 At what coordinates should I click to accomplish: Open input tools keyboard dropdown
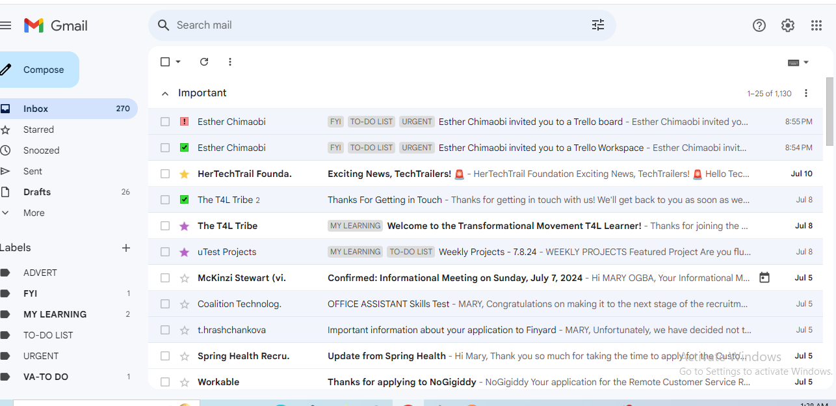click(798, 62)
